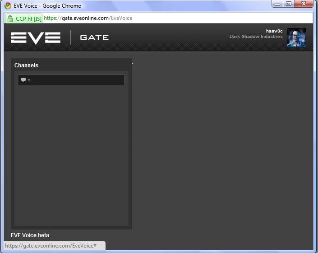Image resolution: width=318 pixels, height=253 pixels.
Task: Click the GATE logo text
Action: (94, 37)
